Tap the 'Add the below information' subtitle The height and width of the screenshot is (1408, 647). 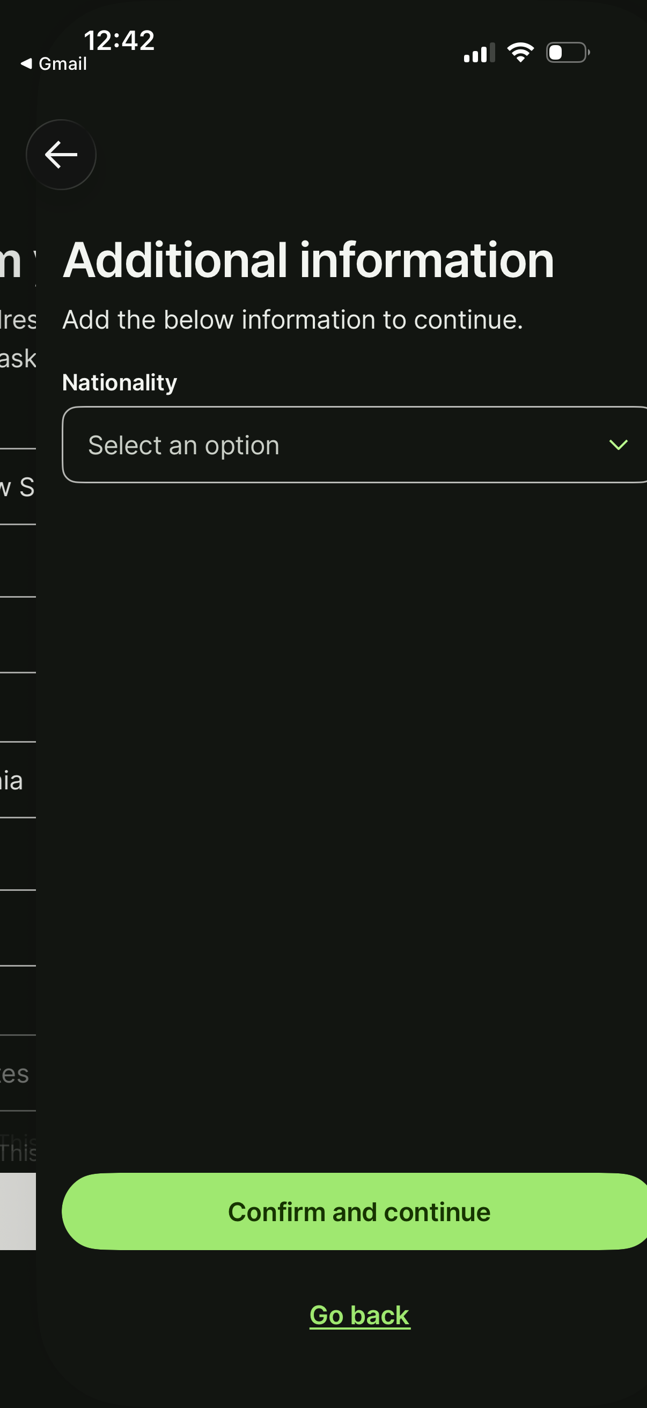tap(292, 320)
